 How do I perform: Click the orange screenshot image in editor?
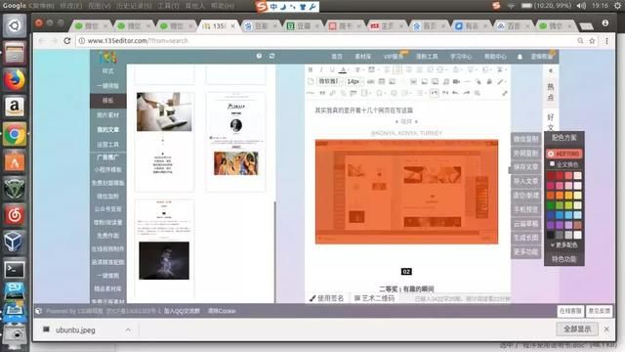[406, 192]
